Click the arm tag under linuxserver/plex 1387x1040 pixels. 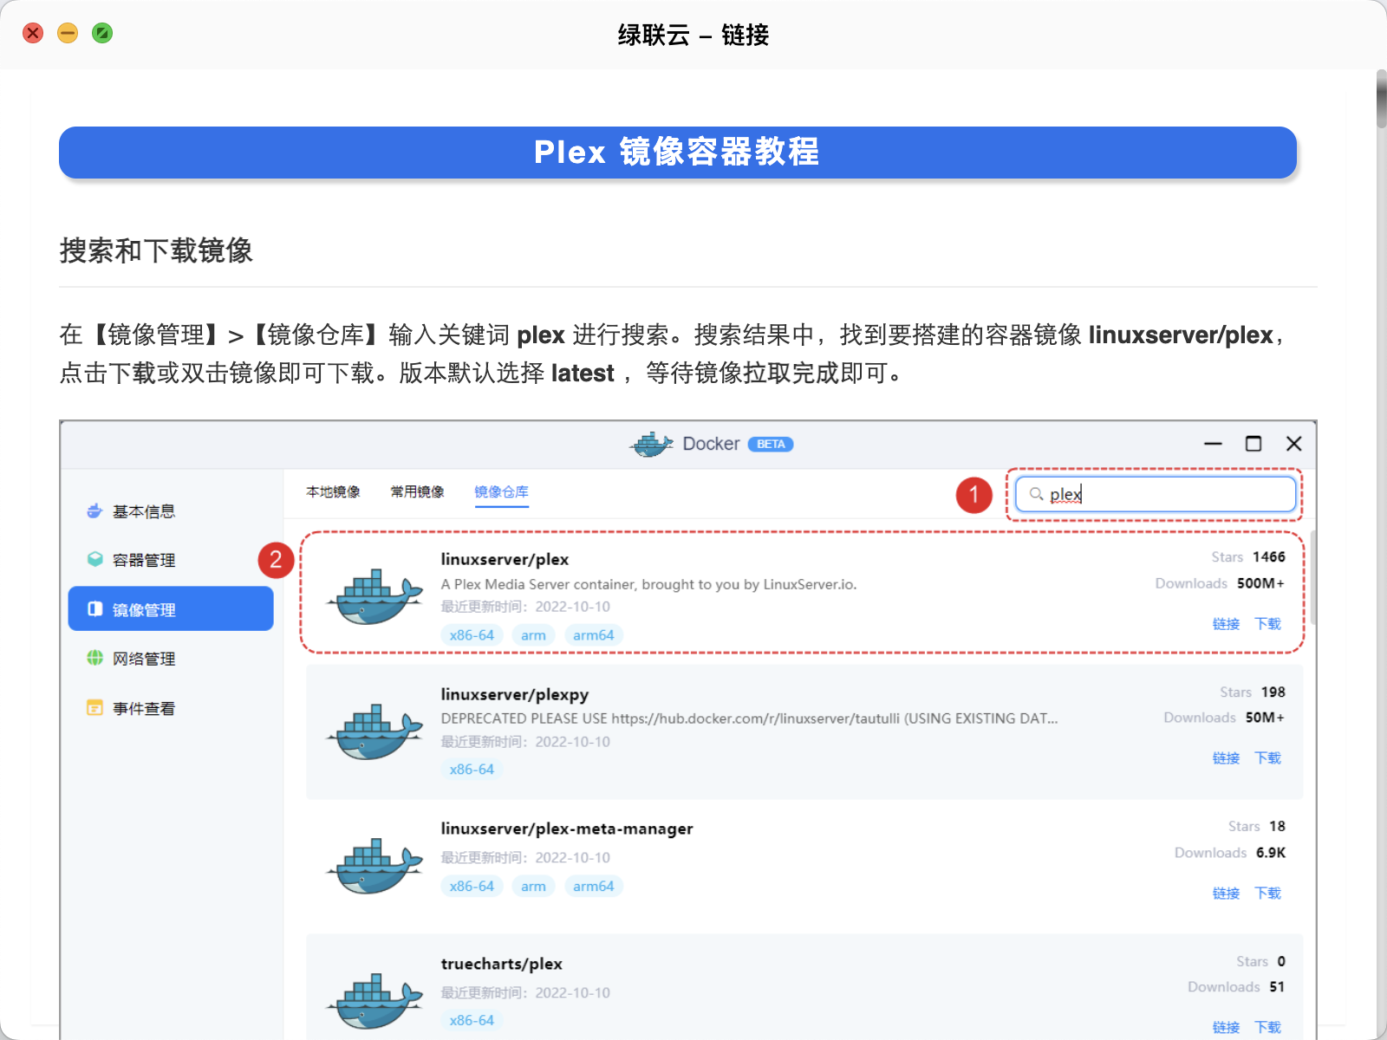(x=533, y=635)
